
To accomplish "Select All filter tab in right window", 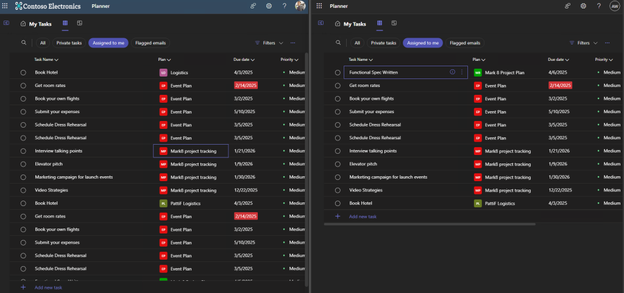I will pos(357,43).
